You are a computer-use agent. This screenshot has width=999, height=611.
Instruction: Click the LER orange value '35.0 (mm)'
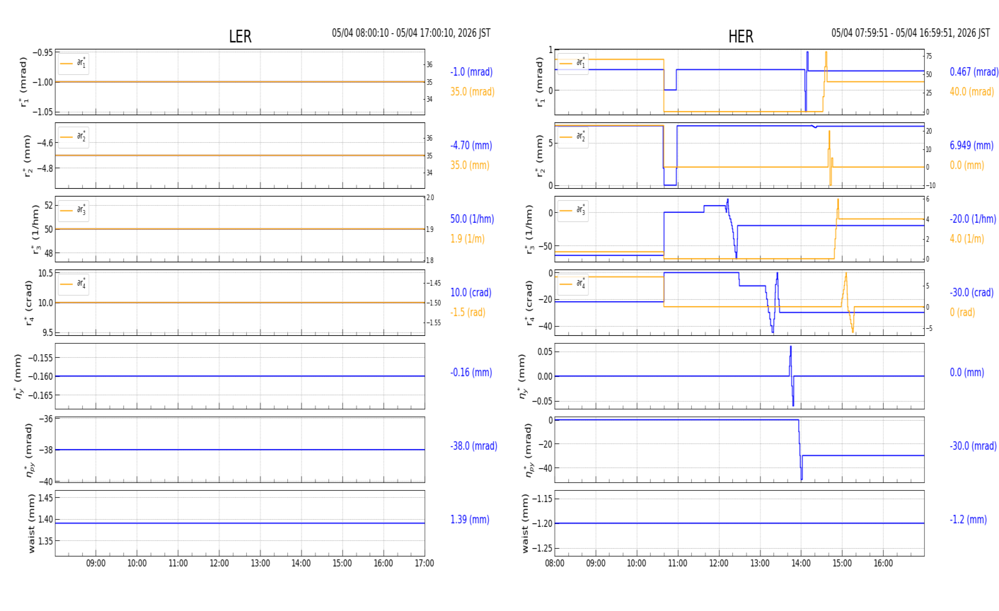click(470, 165)
